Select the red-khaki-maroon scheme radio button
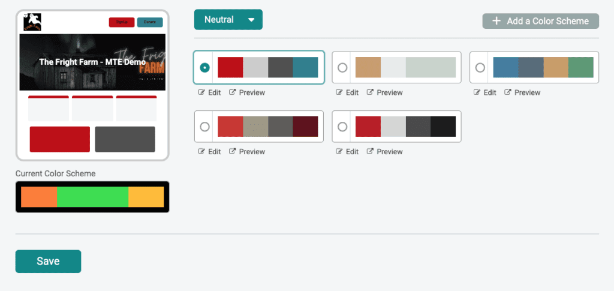 (x=204, y=127)
